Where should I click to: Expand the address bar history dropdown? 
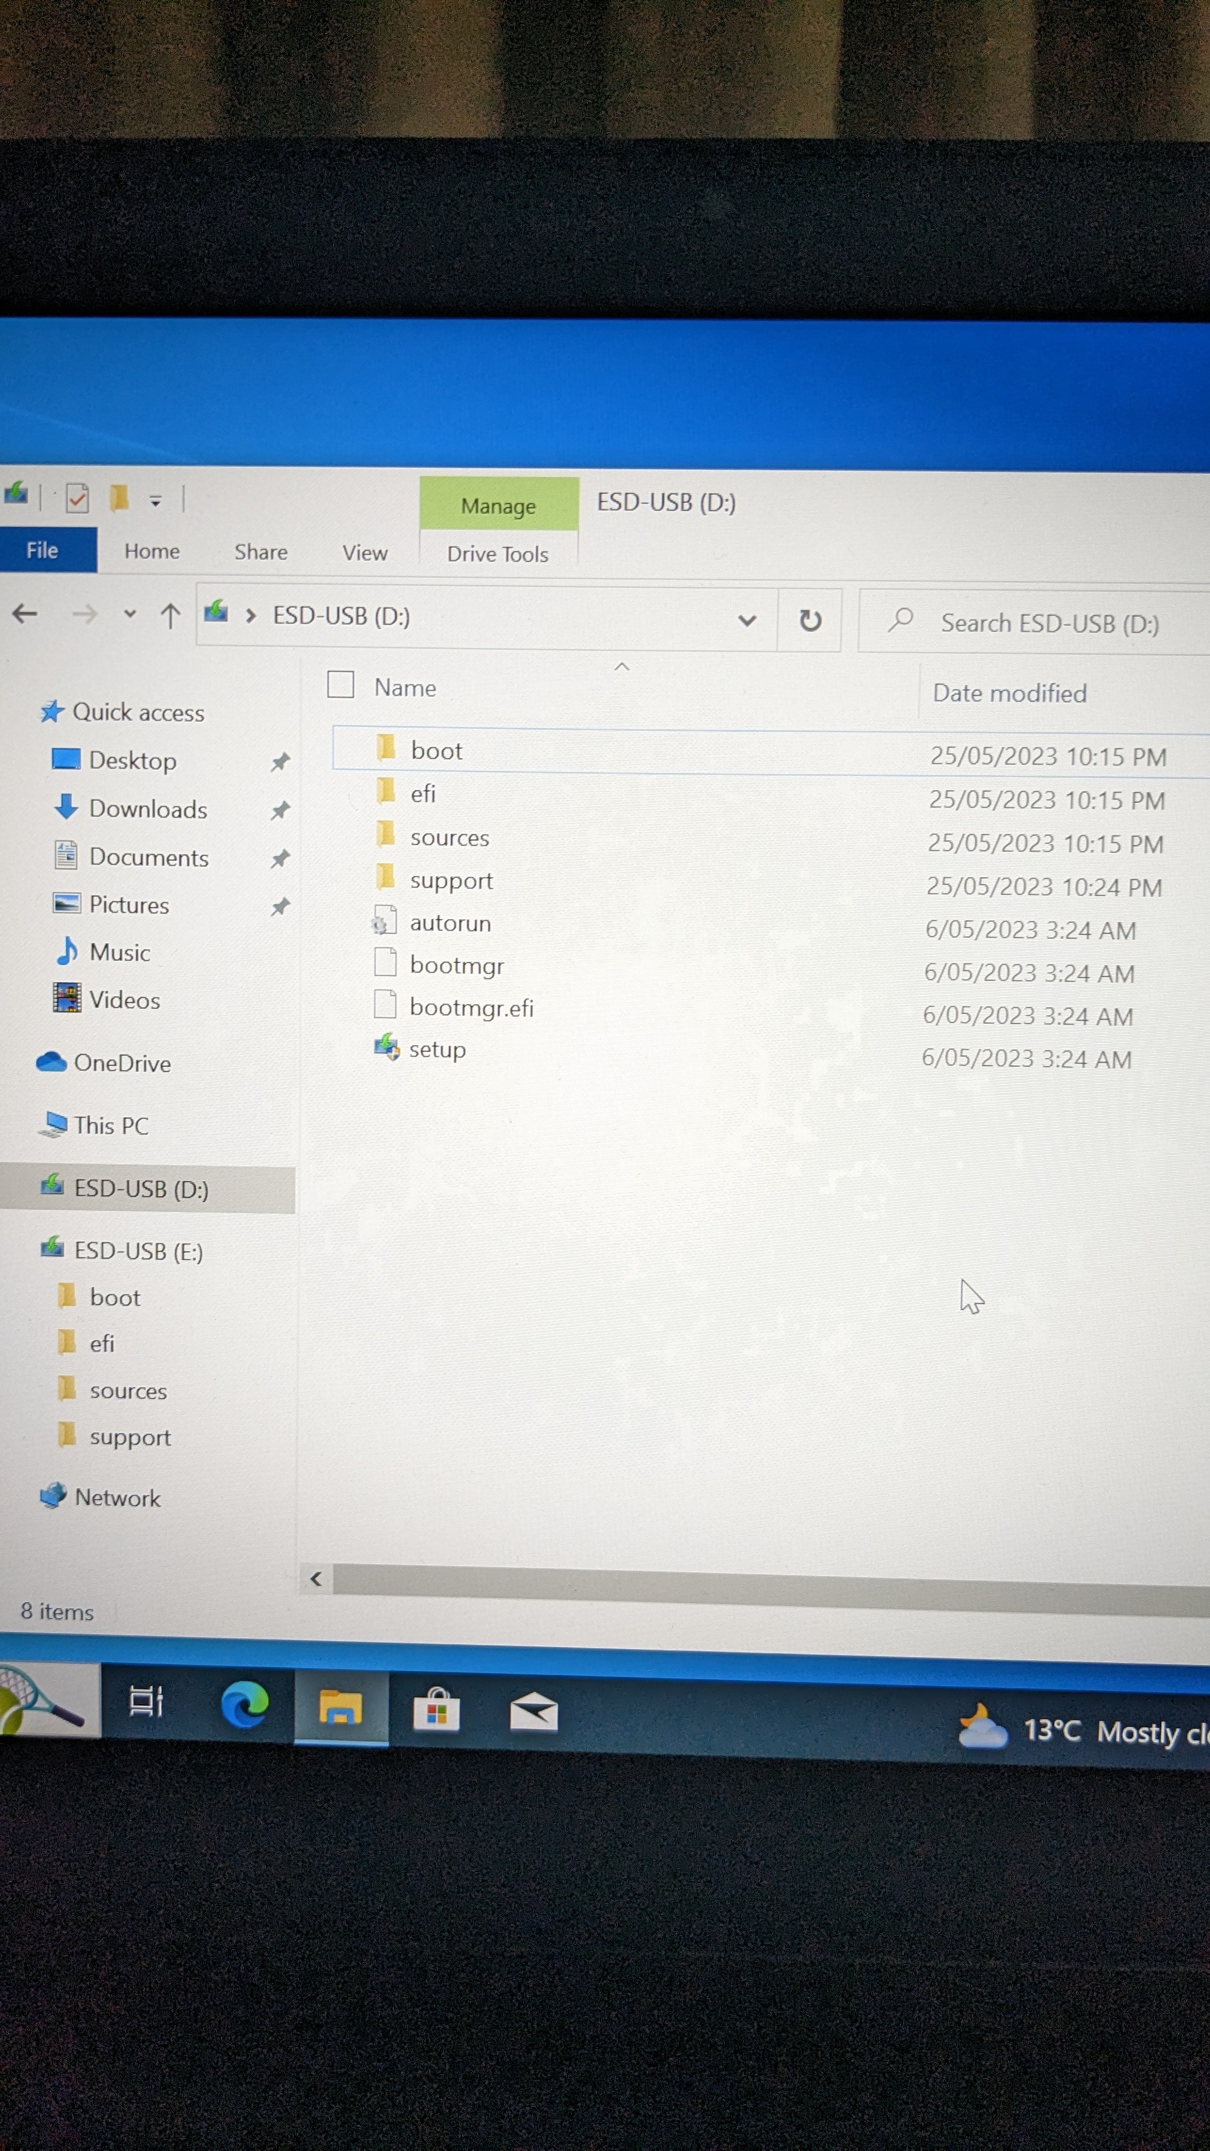[747, 619]
